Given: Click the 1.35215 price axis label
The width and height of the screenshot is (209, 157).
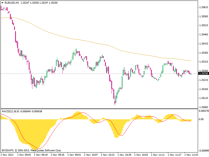Looking at the screenshot, I should pos(204,80).
